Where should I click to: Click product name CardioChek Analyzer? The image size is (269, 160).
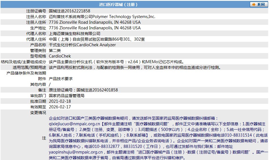click(x=96, y=45)
